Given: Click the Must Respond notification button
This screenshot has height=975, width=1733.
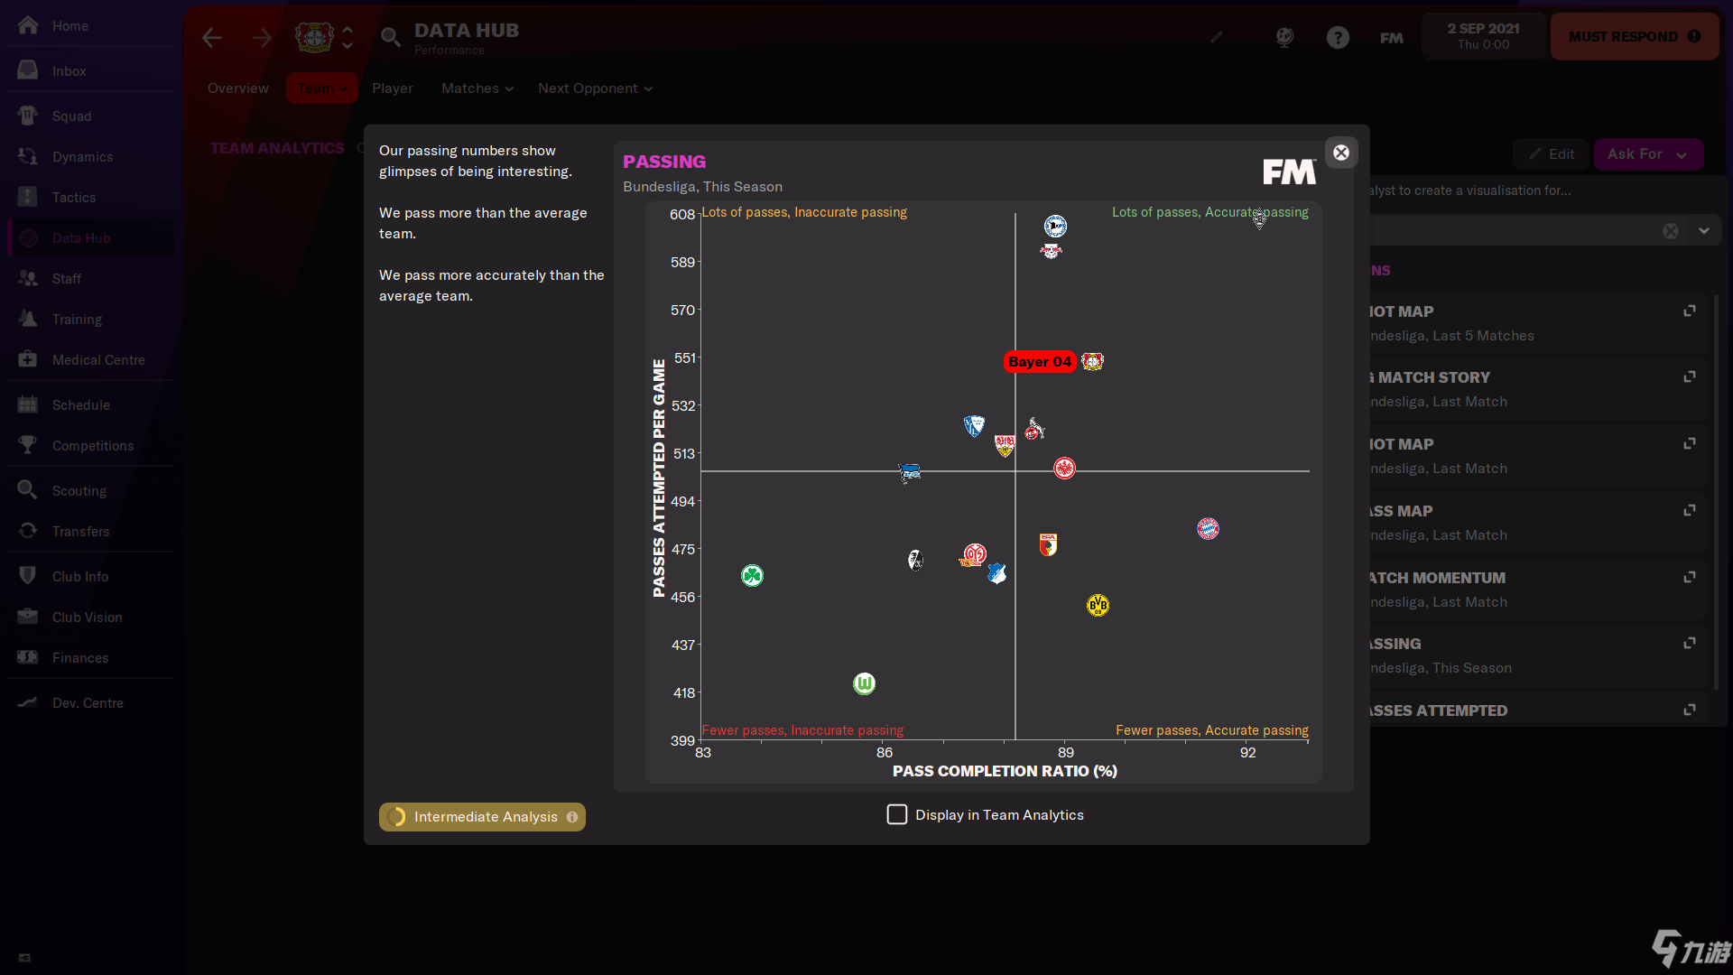Looking at the screenshot, I should (x=1636, y=37).
